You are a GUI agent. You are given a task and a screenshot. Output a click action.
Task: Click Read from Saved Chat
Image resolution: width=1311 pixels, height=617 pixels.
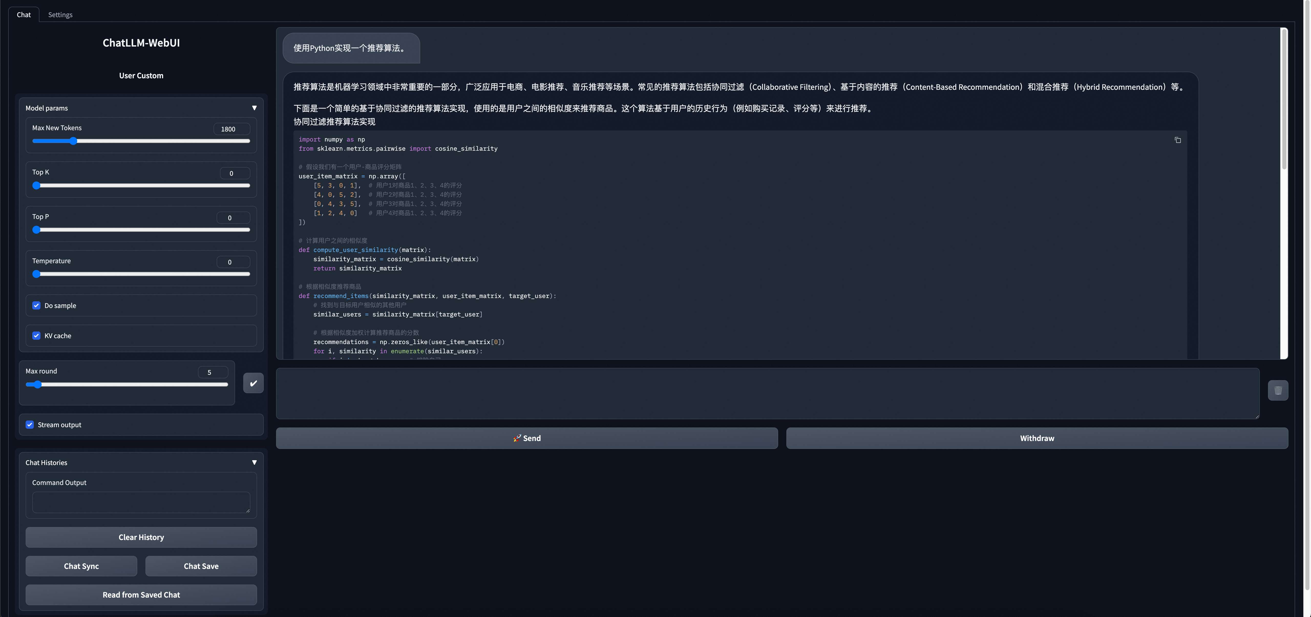(141, 595)
